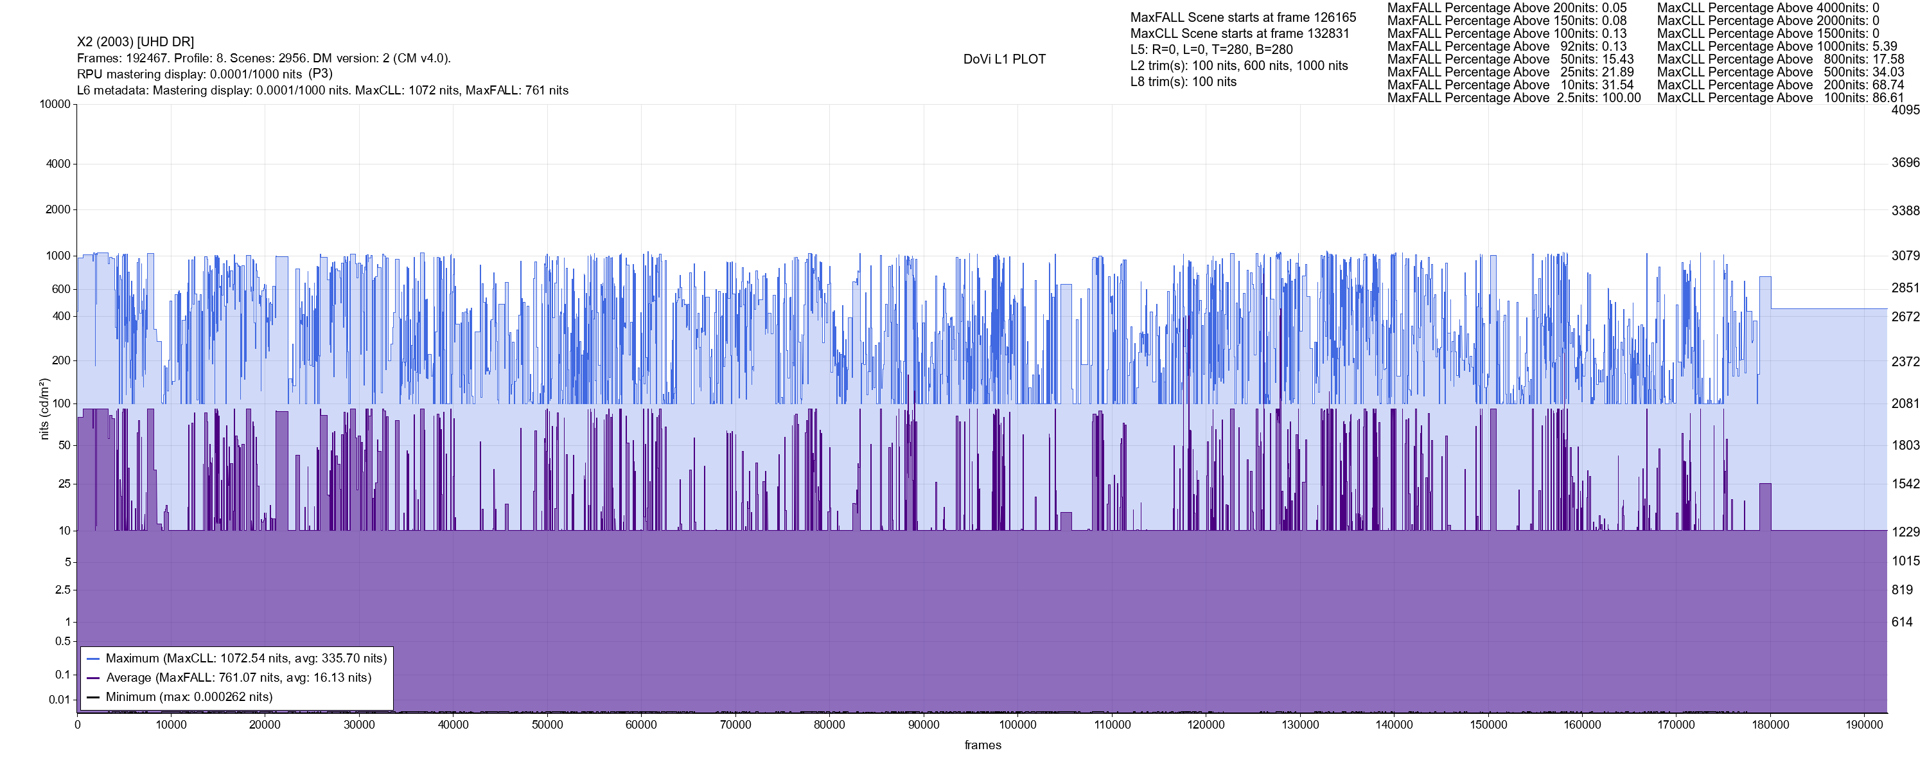
Task: Click the X2 (2003) [UHD DR] title
Action: [x=136, y=42]
